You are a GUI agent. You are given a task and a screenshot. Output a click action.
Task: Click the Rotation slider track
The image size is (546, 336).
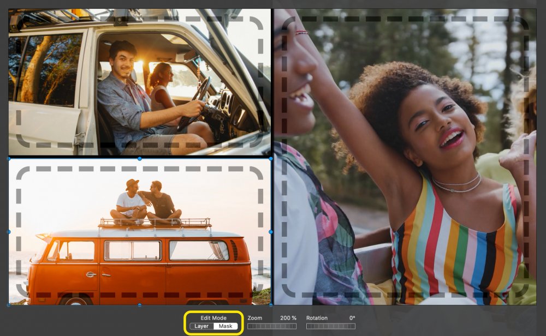pos(330,326)
